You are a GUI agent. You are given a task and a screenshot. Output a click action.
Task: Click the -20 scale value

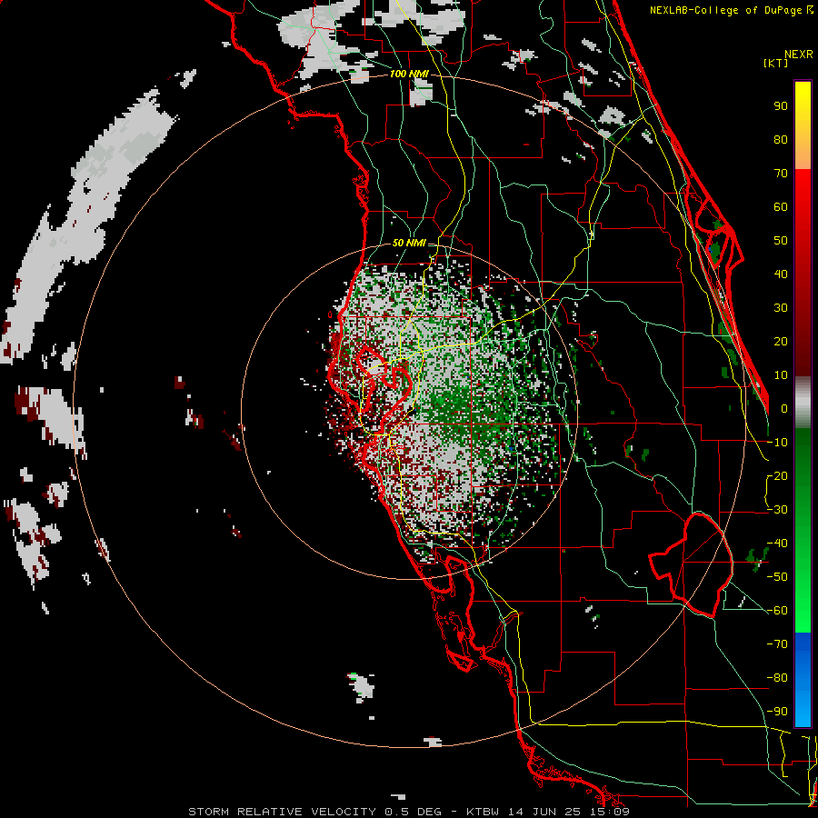click(777, 475)
